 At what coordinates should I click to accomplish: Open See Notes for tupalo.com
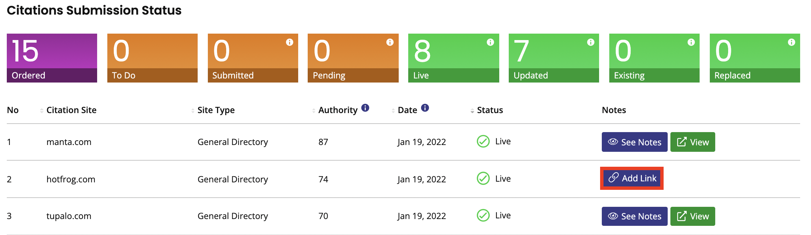click(634, 216)
